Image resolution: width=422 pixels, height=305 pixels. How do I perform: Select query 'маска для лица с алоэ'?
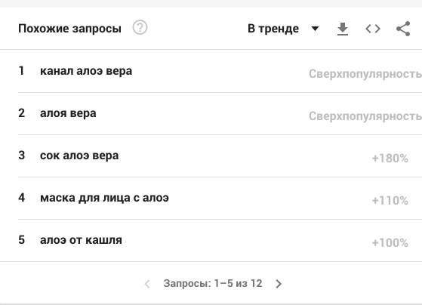pyautogui.click(x=104, y=198)
